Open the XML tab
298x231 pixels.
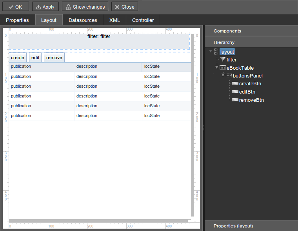[x=114, y=20]
